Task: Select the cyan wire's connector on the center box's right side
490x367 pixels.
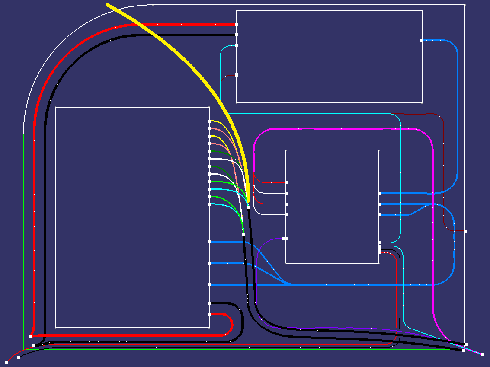Action: tap(379, 243)
